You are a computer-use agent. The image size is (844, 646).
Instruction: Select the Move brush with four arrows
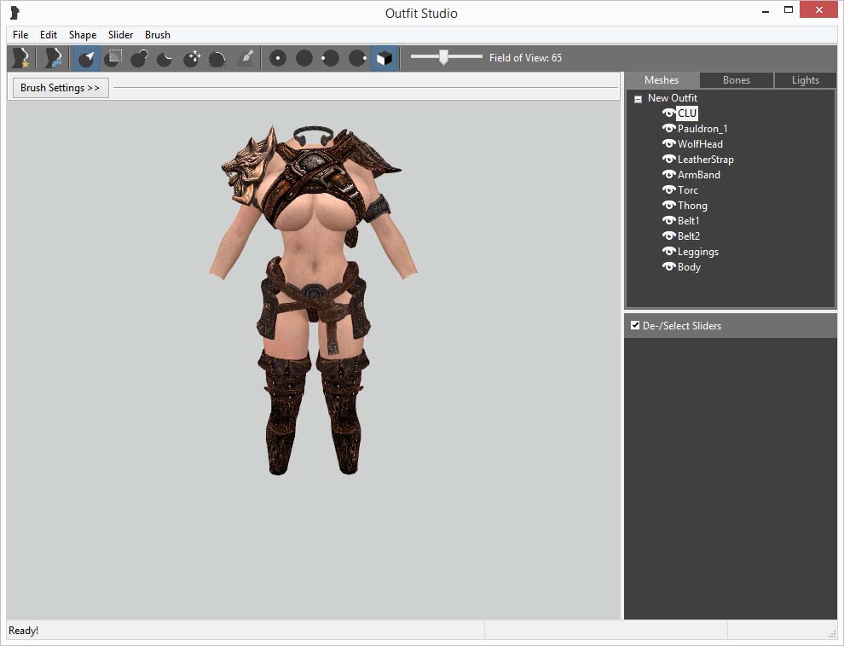[192, 58]
